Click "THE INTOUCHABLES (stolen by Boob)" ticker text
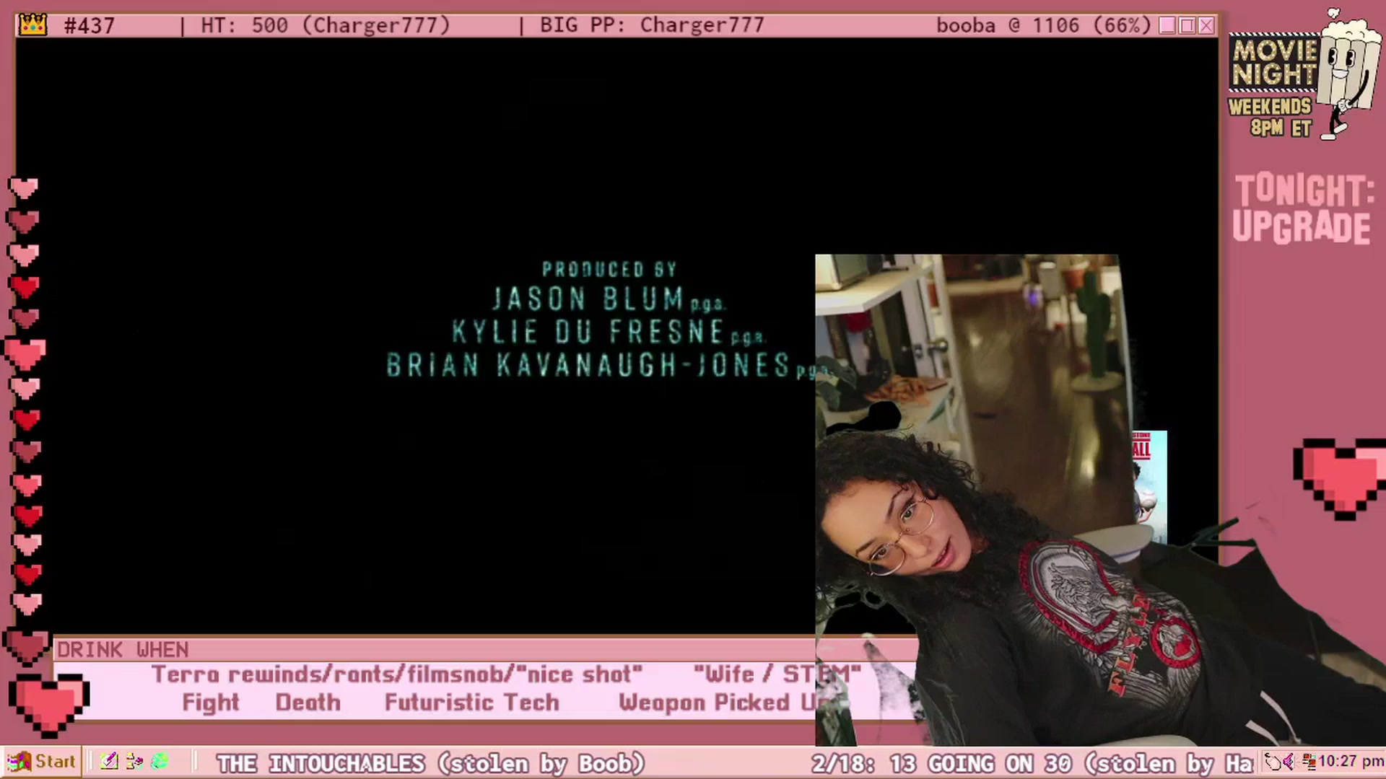Screen dimensions: 1386x779 click(430, 763)
